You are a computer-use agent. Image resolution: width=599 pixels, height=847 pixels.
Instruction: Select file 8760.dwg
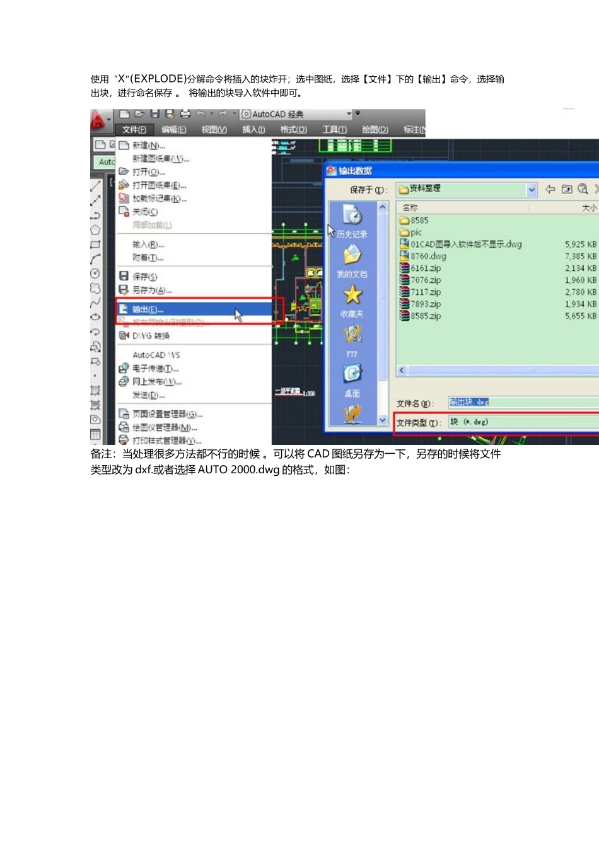(x=423, y=256)
